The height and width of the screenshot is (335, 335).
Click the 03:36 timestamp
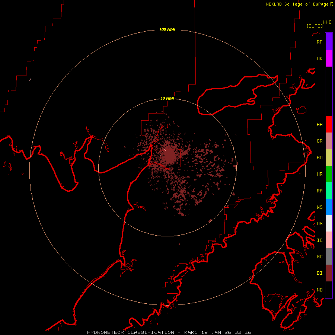tap(243, 332)
